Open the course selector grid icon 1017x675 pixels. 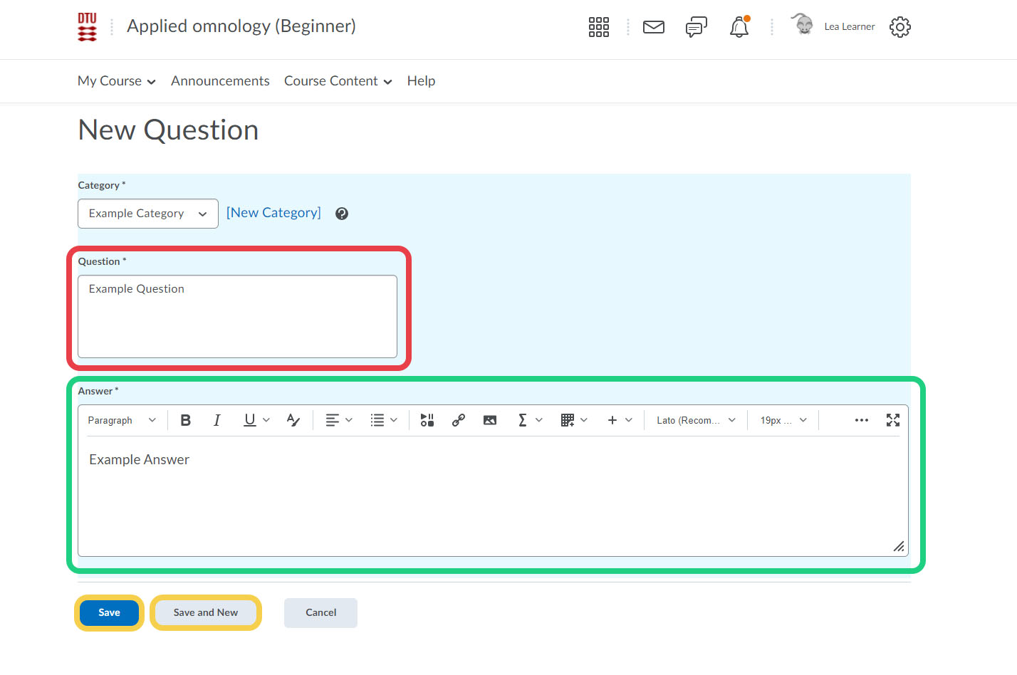tap(599, 27)
